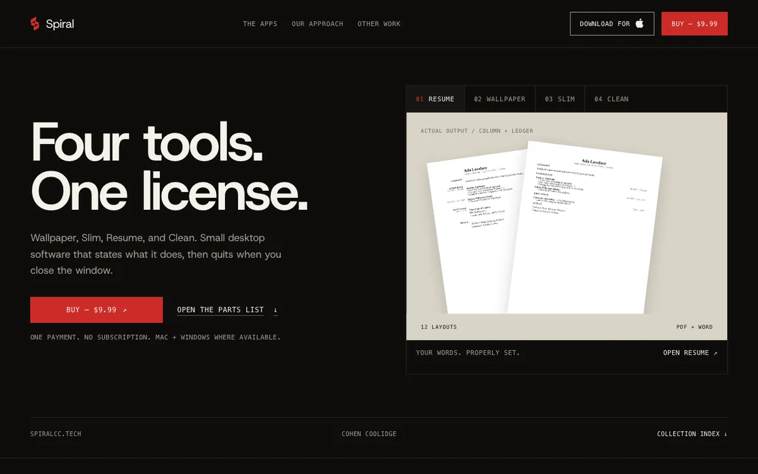Go to OUR APPROACH section
Image resolution: width=758 pixels, height=474 pixels.
point(318,24)
